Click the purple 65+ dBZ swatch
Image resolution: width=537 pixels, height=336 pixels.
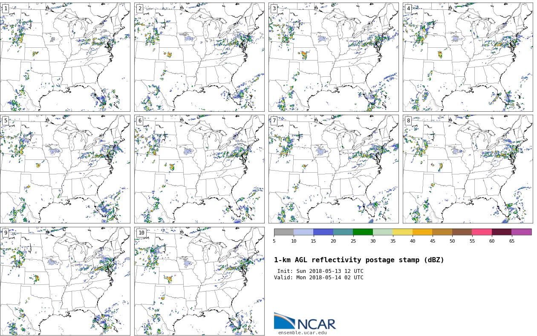(x=521, y=232)
